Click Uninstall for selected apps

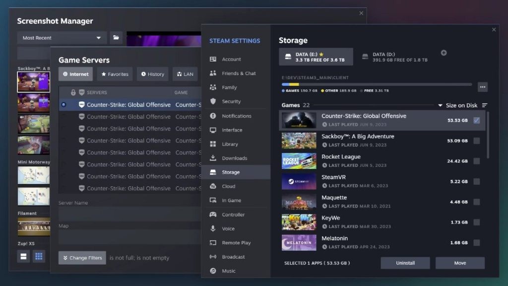click(405, 263)
